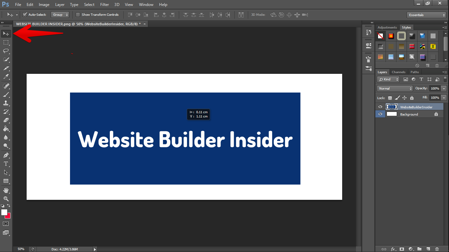
Task: Open the Auto-Select Group dropdown
Action: pyautogui.click(x=60, y=15)
